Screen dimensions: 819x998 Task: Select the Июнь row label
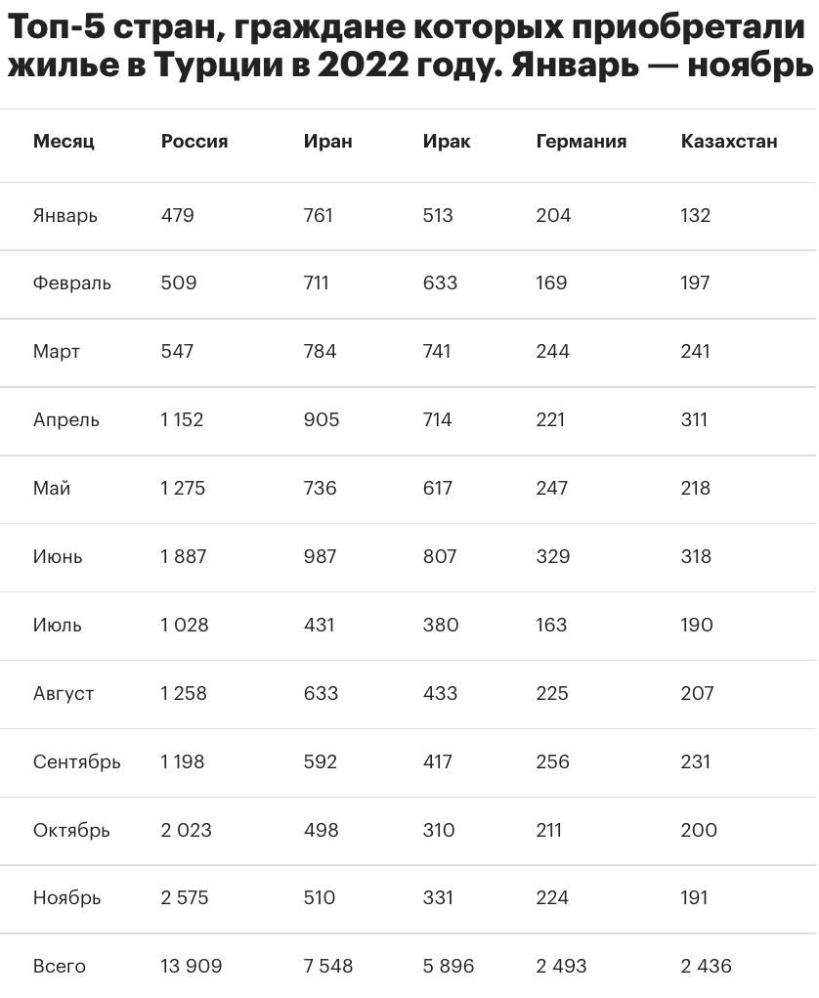58,557
